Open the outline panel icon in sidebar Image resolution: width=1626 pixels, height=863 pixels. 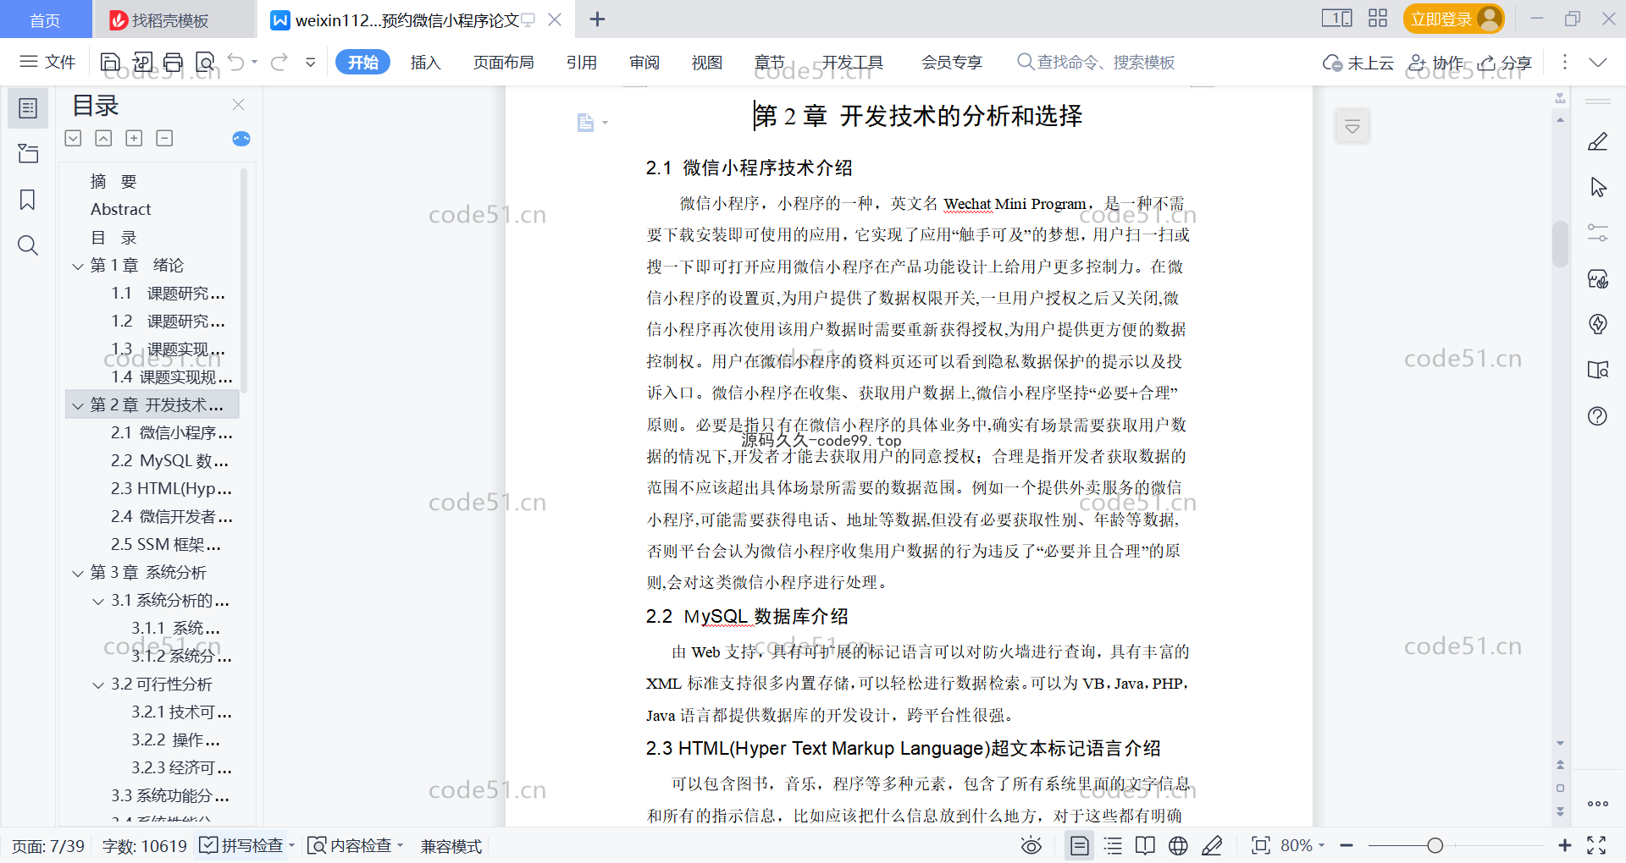(28, 108)
